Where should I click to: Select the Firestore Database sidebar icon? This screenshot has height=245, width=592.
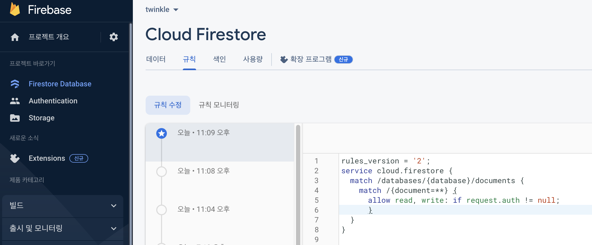click(15, 84)
